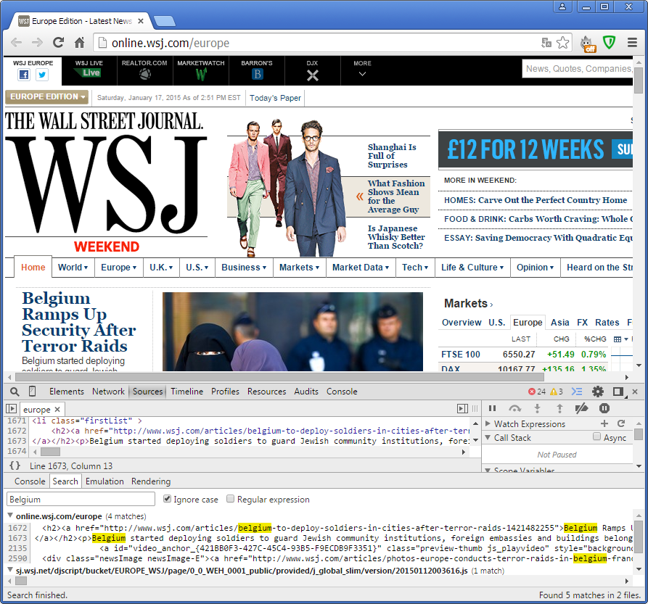Open the Timeline DevTools tab

coord(186,392)
